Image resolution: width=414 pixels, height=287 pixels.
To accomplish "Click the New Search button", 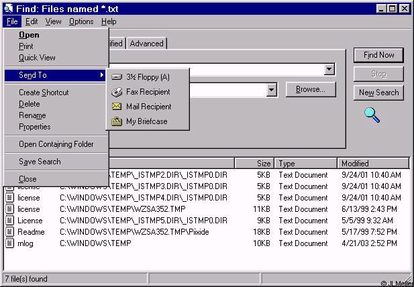I will (x=378, y=93).
